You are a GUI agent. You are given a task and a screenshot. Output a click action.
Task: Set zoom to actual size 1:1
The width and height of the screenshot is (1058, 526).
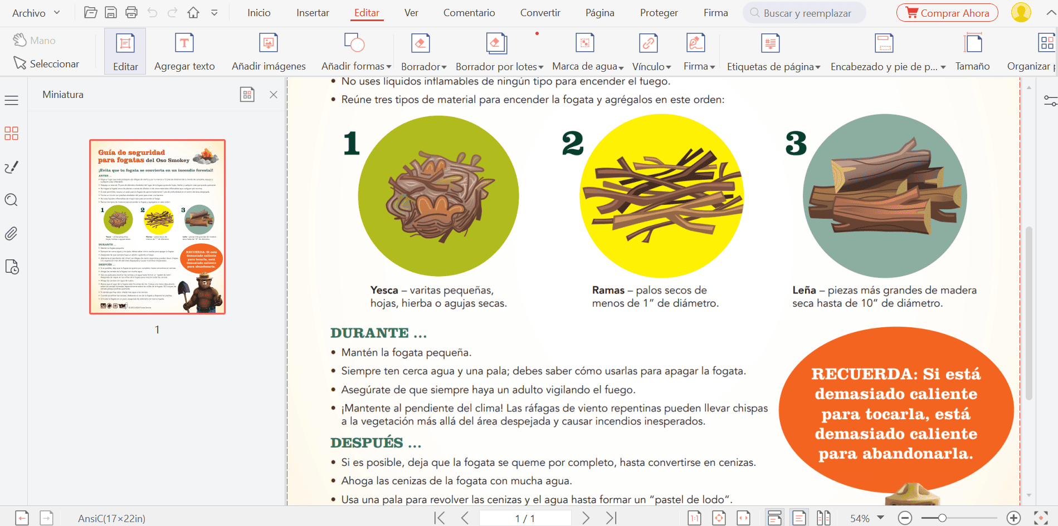pos(694,518)
